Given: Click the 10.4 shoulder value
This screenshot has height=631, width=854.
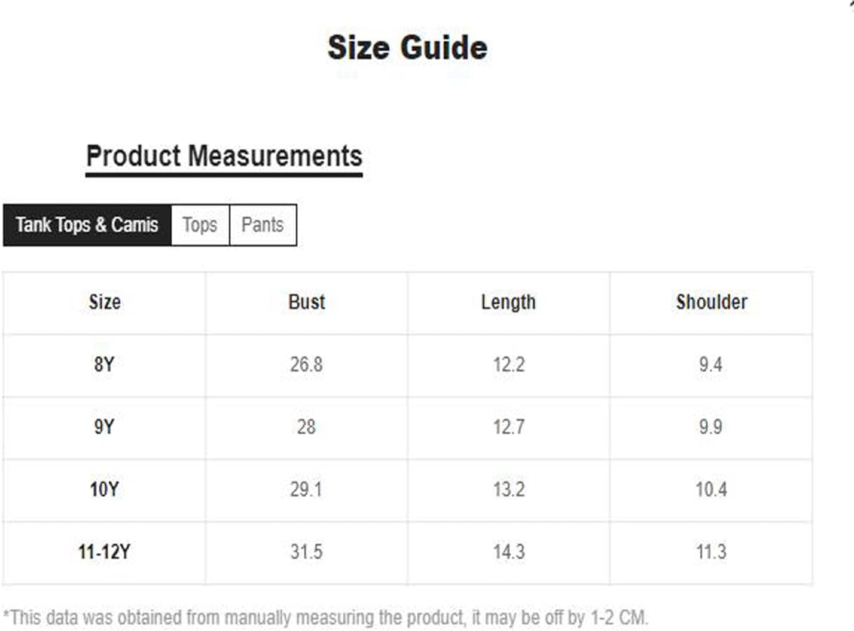Looking at the screenshot, I should tap(711, 489).
